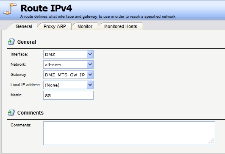Click the General section arrow icon
225x154 pixels.
(x=11, y=42)
